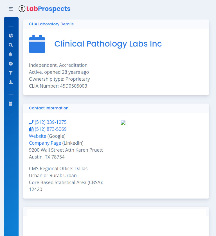The height and width of the screenshot is (236, 216).
Task: Open the analytics pie chart panel
Action: [11, 36]
